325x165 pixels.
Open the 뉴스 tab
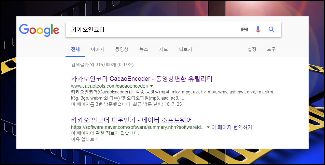coord(144,49)
